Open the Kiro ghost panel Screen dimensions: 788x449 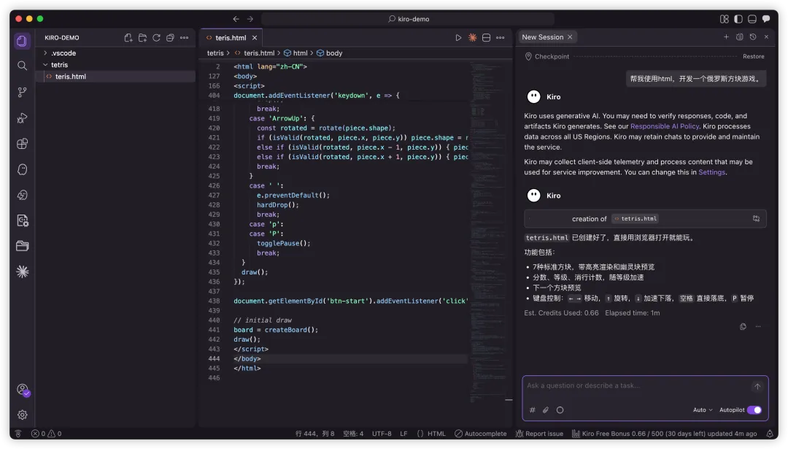[22, 169]
